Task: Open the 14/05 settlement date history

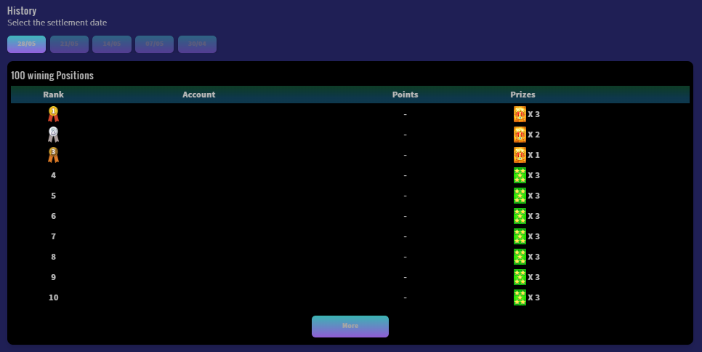Action: [112, 44]
